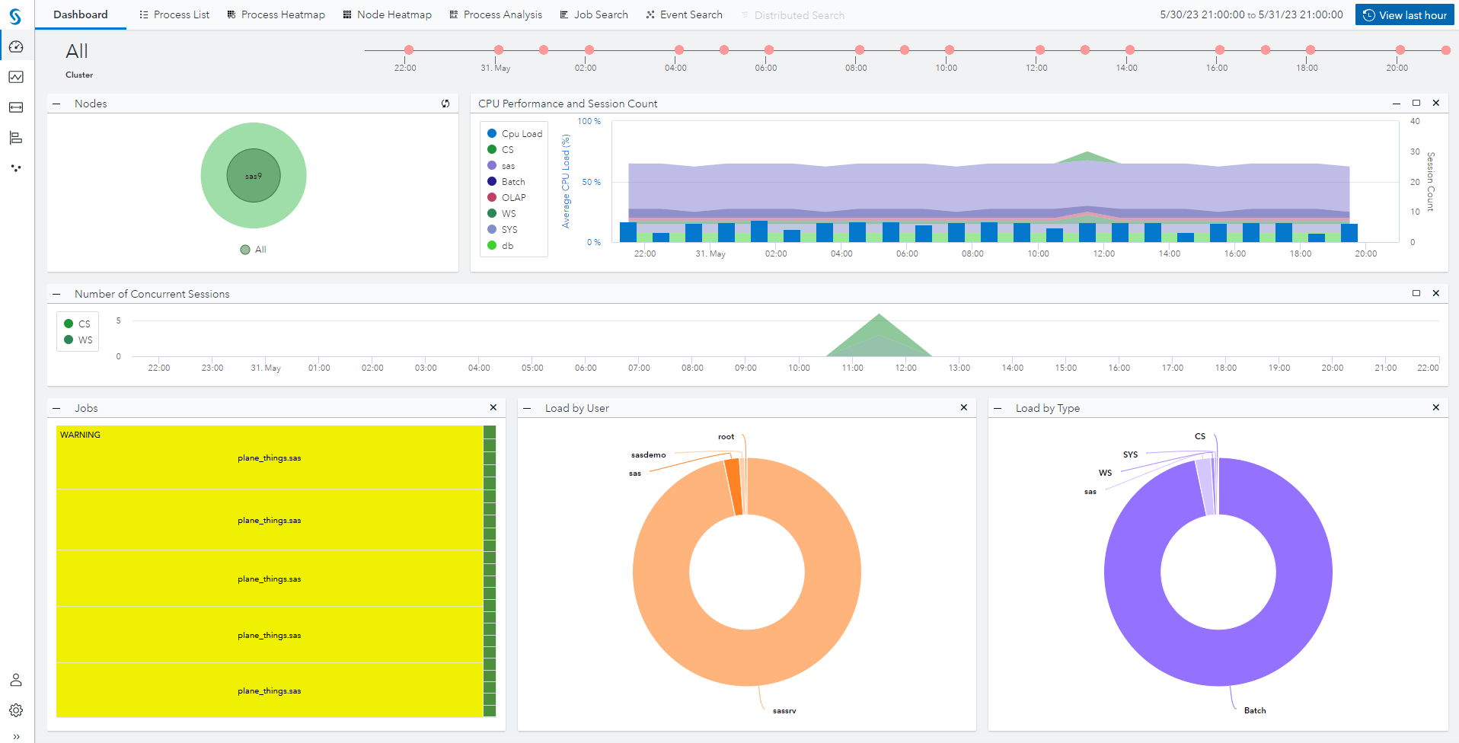Toggle the Batch series in CPU legend
This screenshot has height=743, width=1459.
click(x=506, y=181)
